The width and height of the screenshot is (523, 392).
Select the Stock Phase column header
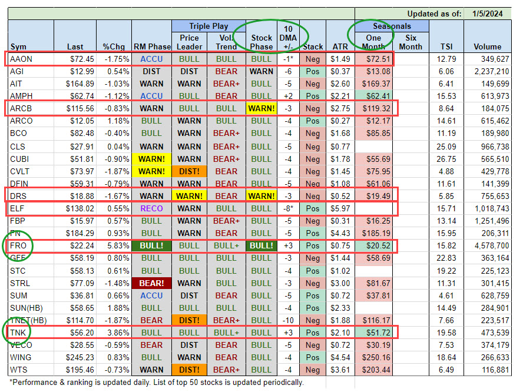pos(261,41)
